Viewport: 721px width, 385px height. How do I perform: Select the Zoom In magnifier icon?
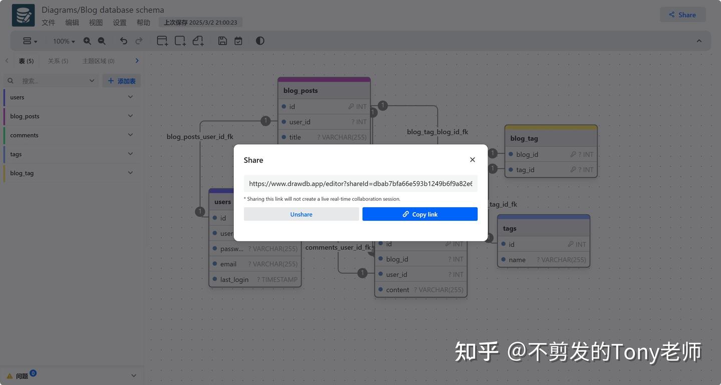[87, 41]
